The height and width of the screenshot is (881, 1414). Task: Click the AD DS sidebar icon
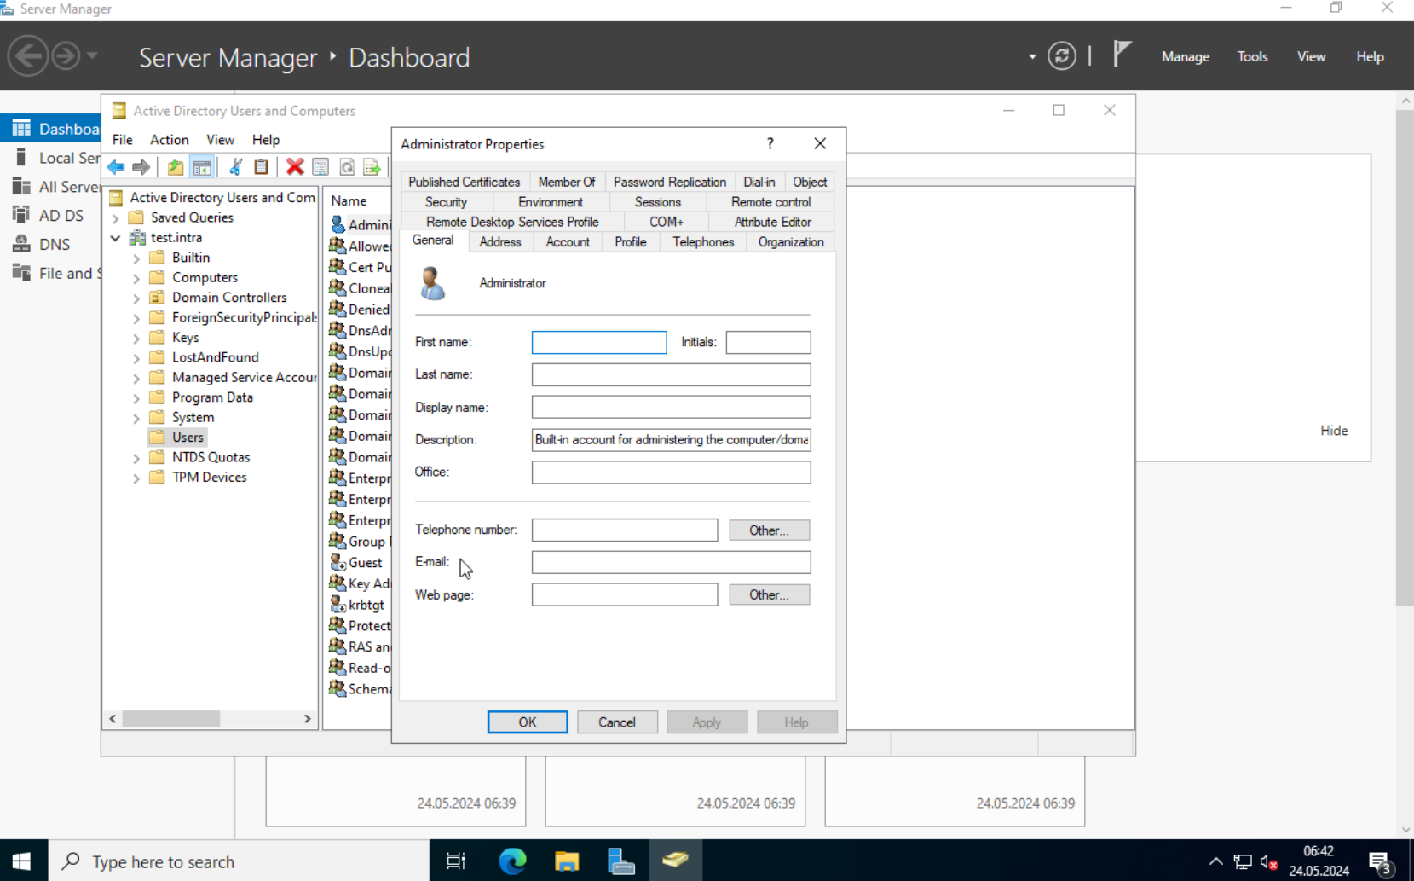pos(21,215)
